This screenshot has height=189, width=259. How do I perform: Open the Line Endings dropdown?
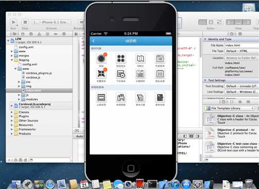241,92
